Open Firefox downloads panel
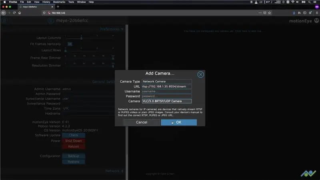The width and height of the screenshot is (320, 180). [294, 13]
